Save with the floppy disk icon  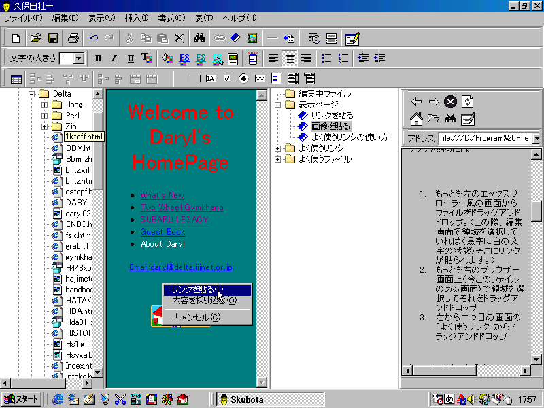53,38
